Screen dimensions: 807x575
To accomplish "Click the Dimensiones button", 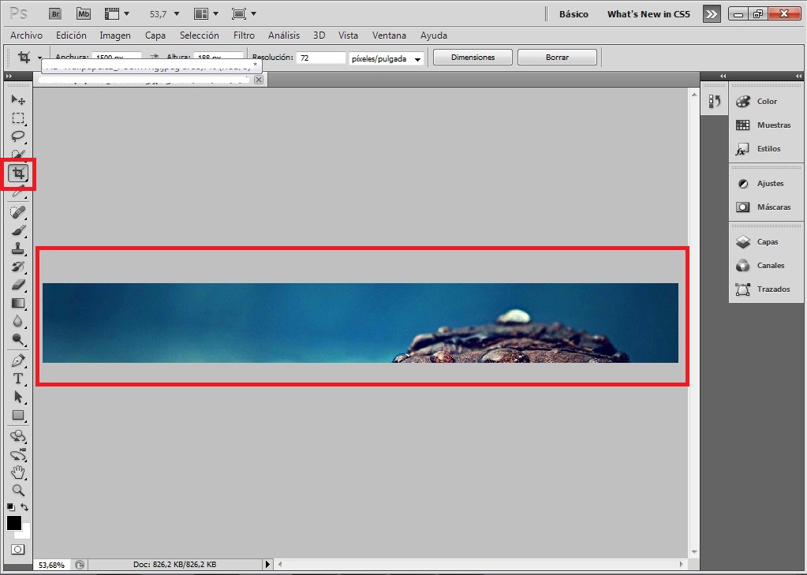I will [473, 58].
